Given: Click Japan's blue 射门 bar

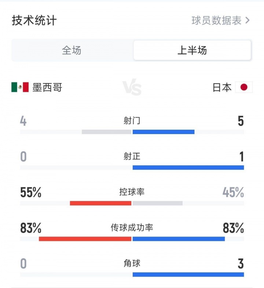Looking at the screenshot, I should pyautogui.click(x=164, y=132).
